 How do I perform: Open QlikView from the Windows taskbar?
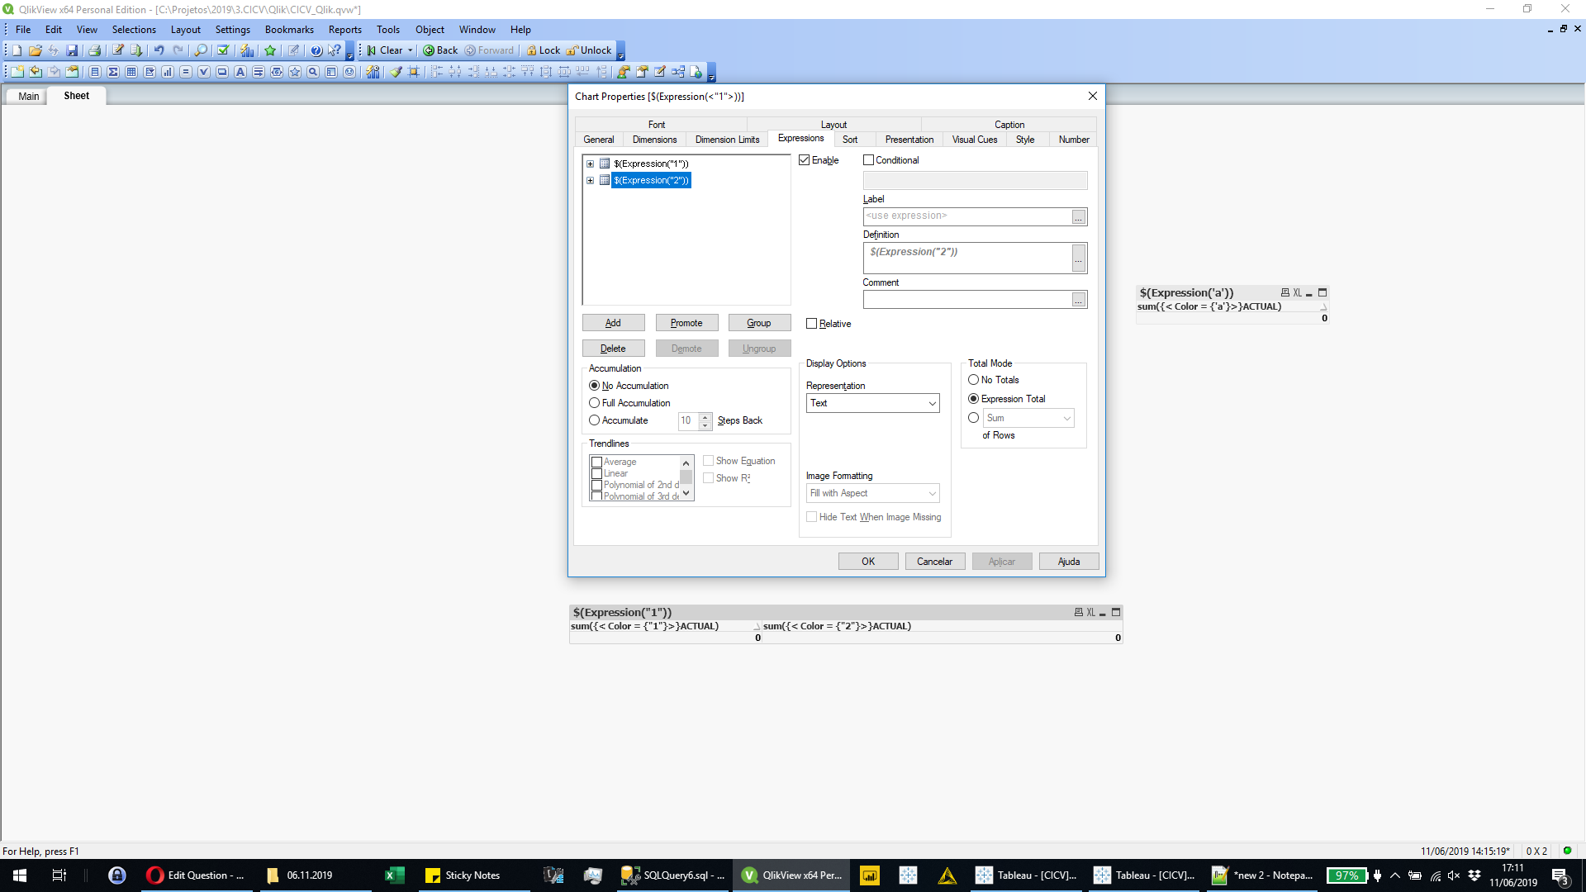coord(793,875)
